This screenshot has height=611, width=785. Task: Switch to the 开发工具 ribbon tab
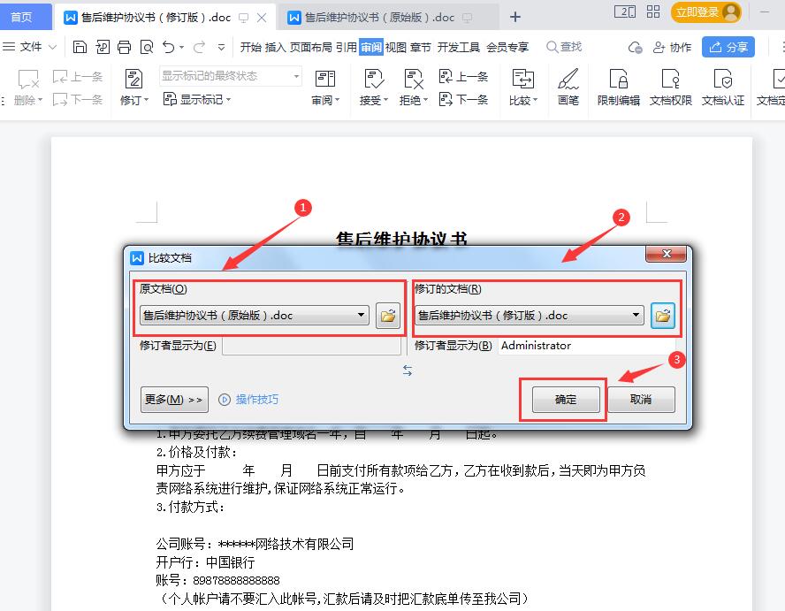(x=459, y=47)
